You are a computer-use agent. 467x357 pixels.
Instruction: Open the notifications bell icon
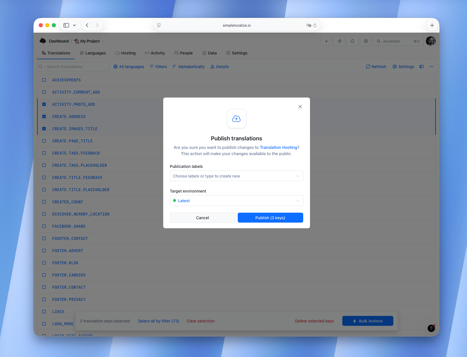[x=352, y=41]
